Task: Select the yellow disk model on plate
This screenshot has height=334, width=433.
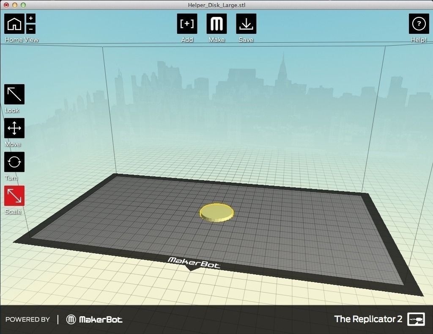Action: coord(217,213)
